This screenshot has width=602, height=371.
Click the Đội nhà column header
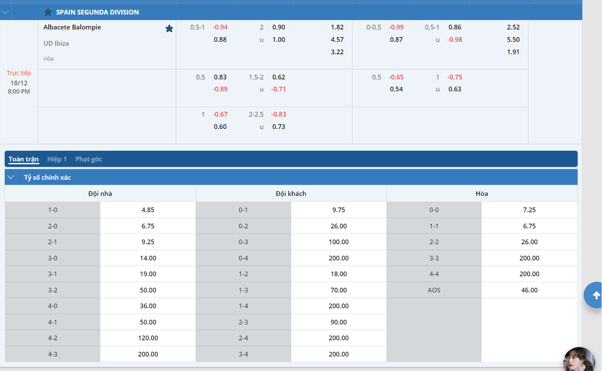click(100, 194)
